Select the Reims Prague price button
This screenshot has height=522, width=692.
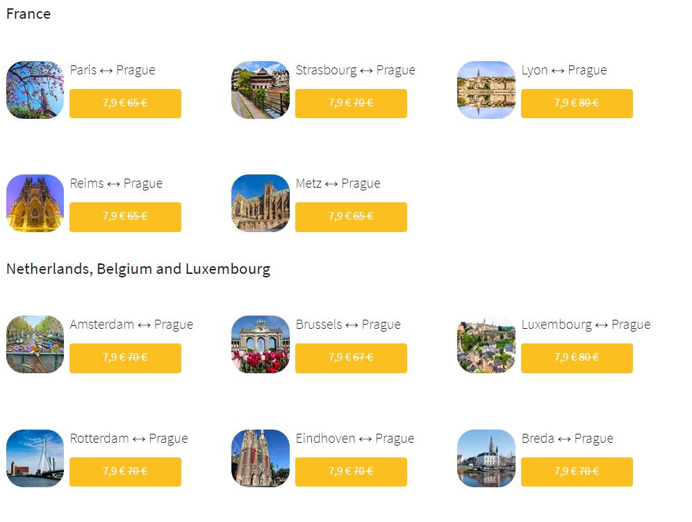click(x=125, y=217)
